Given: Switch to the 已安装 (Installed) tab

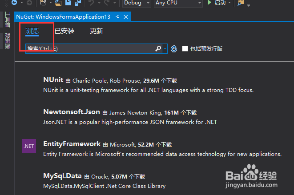Looking at the screenshot, I should tap(64, 31).
